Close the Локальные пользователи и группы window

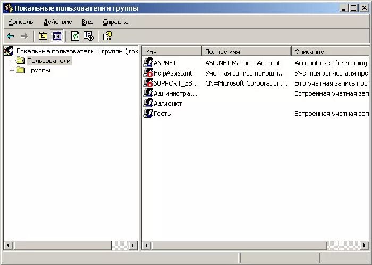[x=364, y=8]
